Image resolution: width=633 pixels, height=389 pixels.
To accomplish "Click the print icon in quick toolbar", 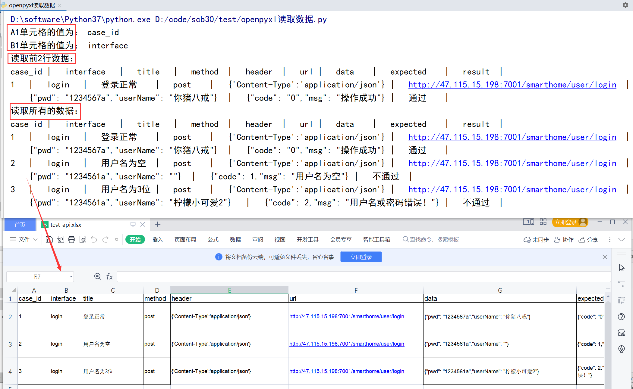I will point(71,240).
